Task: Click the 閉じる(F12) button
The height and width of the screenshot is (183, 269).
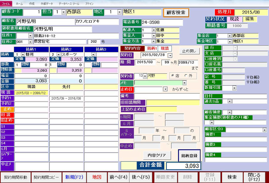Action: click(254, 177)
